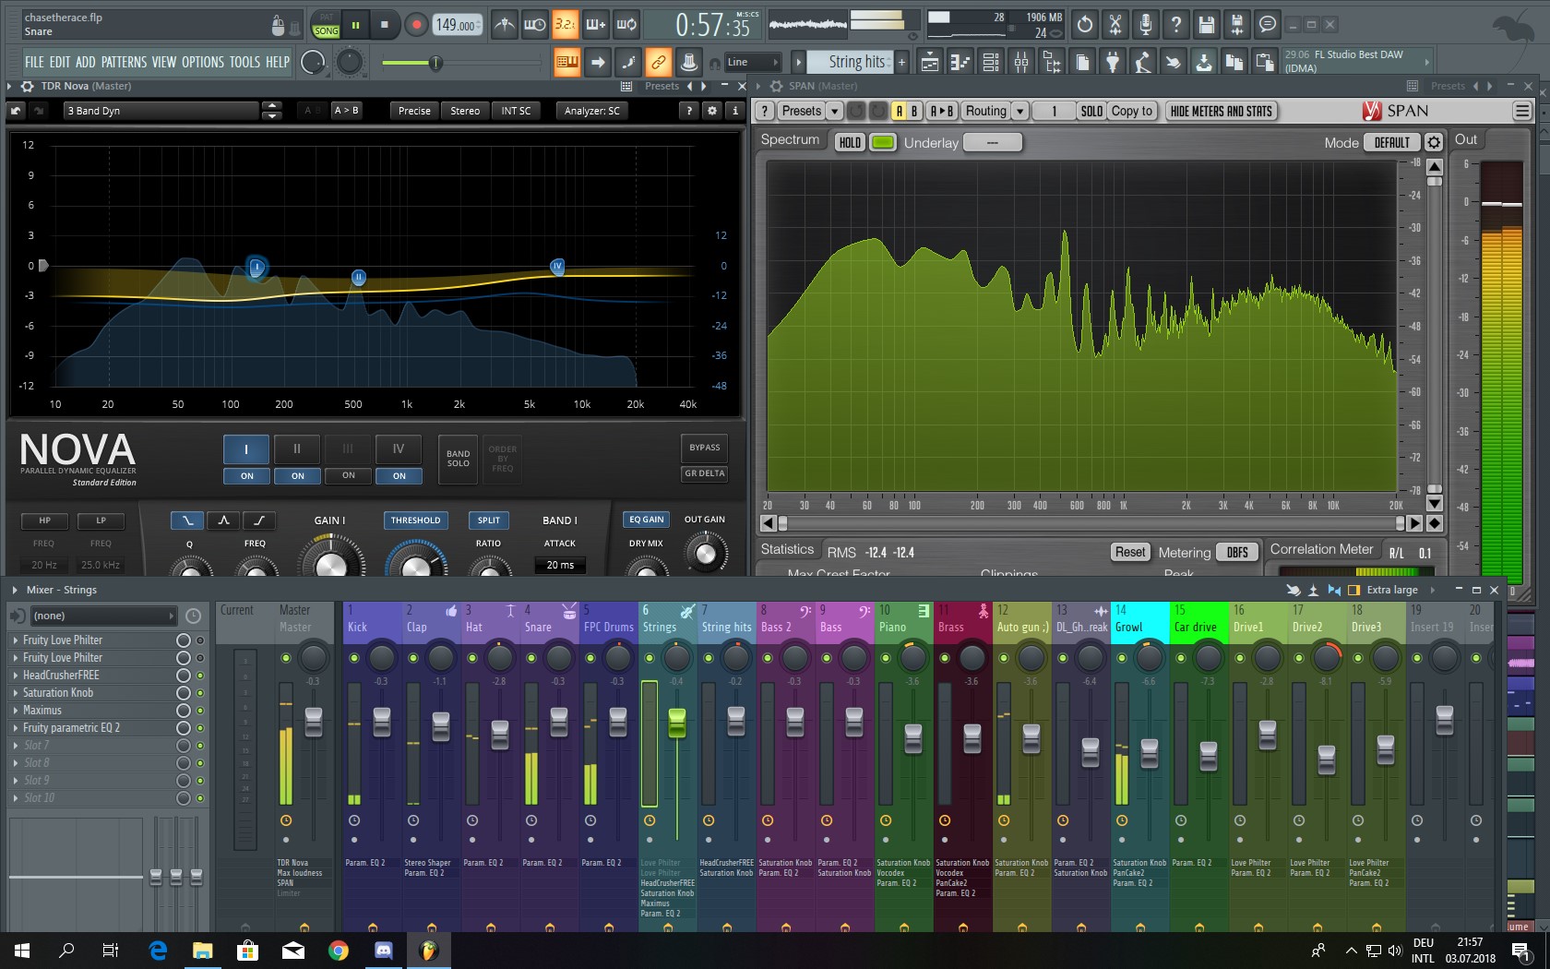This screenshot has width=1550, height=969.
Task: Open the OPTIONS menu
Action: [203, 62]
